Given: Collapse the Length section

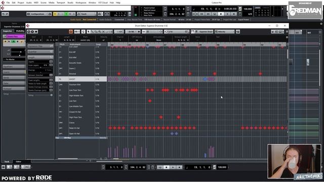Looking at the screenshot, I should click(40, 57).
